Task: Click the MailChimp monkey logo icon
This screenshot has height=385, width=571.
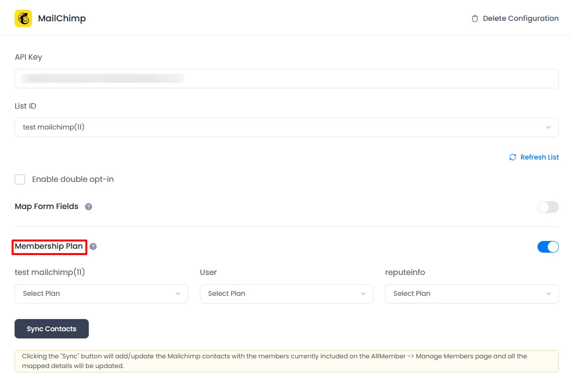Action: coord(23,18)
